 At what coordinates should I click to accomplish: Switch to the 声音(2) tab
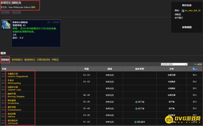pos(55,60)
